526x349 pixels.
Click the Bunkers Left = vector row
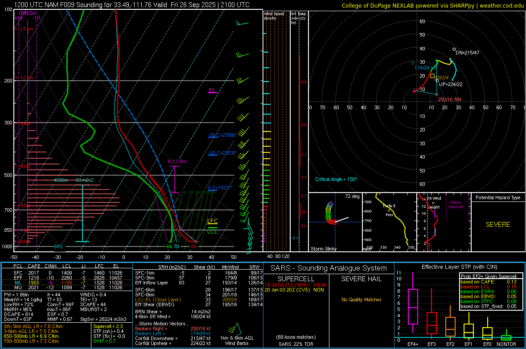173,333
